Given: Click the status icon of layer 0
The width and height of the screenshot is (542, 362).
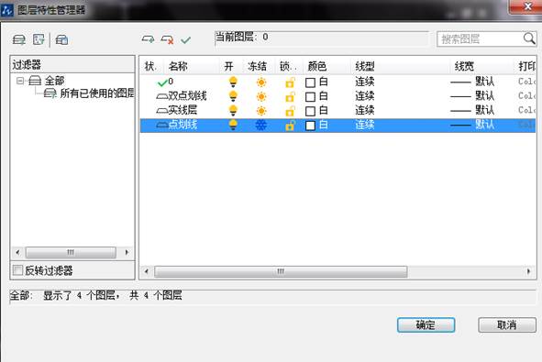Looking at the screenshot, I should tap(162, 82).
